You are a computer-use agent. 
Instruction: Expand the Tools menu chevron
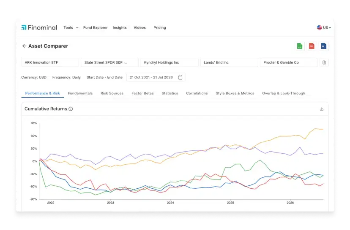(x=77, y=27)
